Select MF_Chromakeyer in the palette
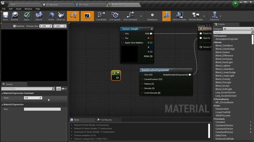The width and height of the screenshot is (254, 142). (x=224, y=102)
